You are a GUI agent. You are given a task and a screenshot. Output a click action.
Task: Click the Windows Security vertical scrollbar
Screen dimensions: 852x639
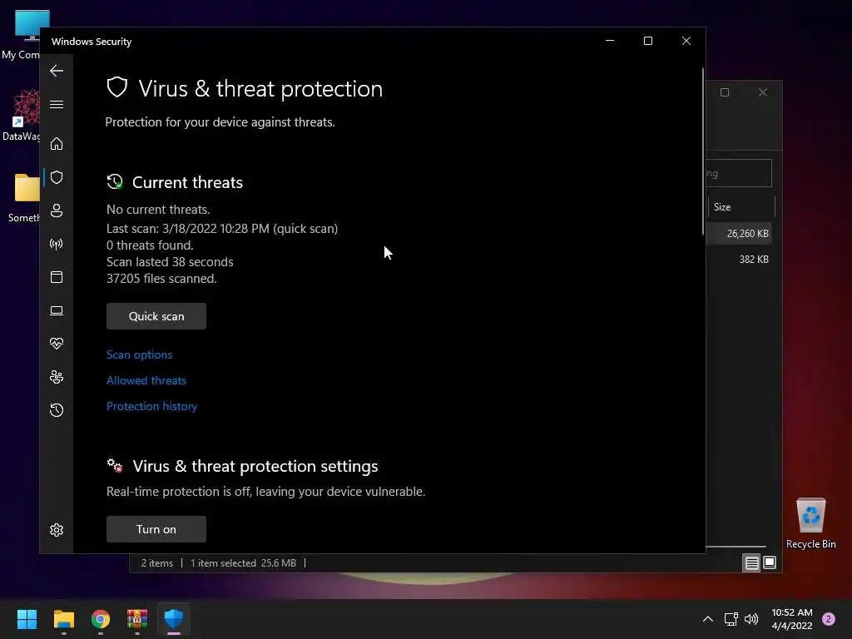click(x=703, y=152)
